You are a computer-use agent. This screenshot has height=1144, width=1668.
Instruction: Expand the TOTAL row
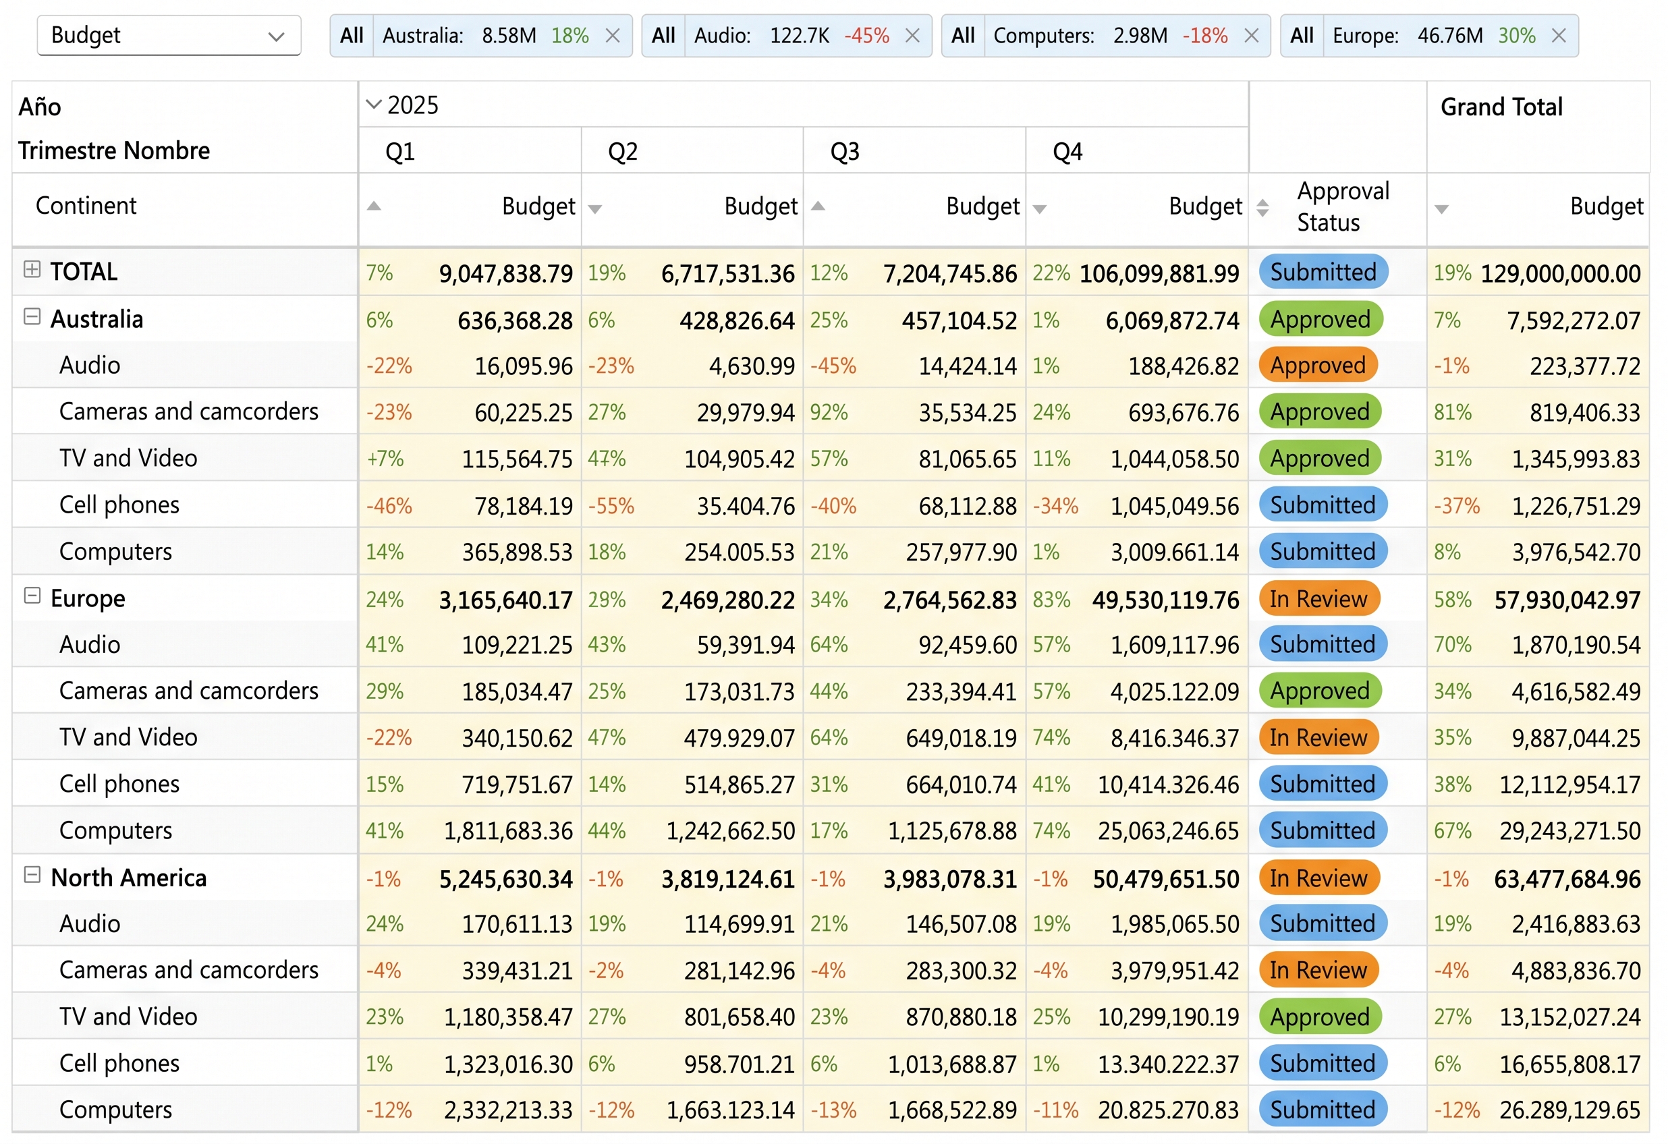click(32, 269)
